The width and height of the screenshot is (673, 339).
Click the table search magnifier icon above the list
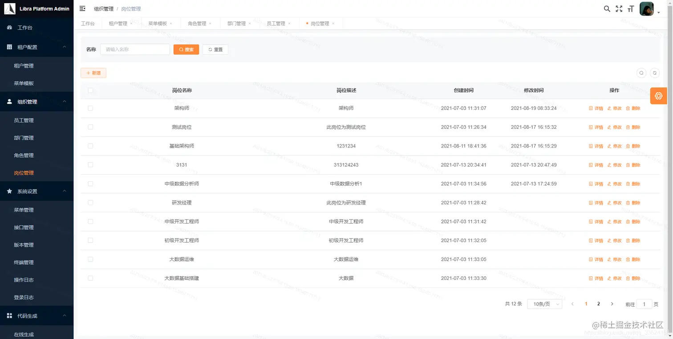point(641,73)
